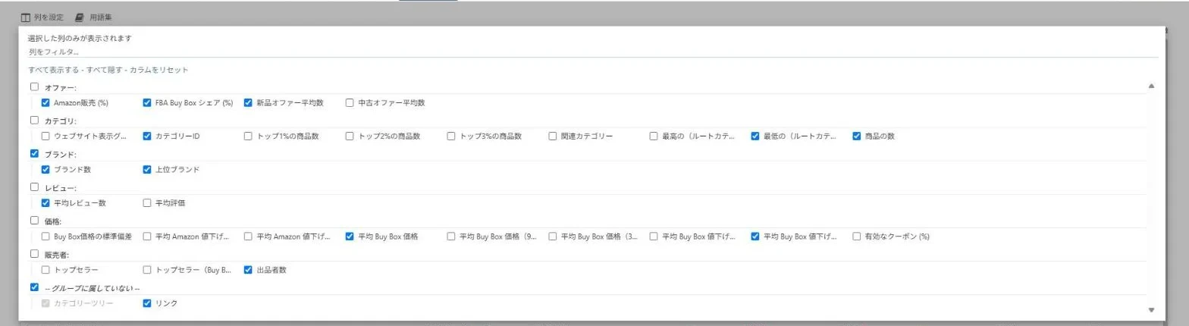Image resolution: width=1189 pixels, height=326 pixels.
Task: Enable 平均 Buy Box 価格 (9... column
Action: [x=451, y=236]
